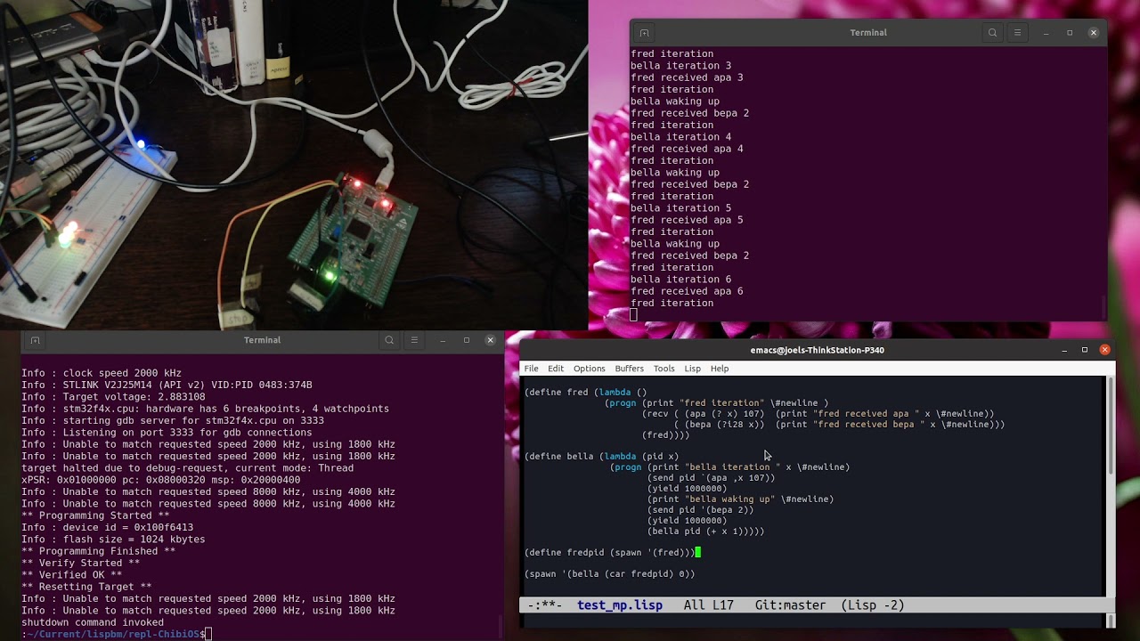Maximize the bottom Terminal window
Screen dimensions: 1140x641
(x=466, y=340)
